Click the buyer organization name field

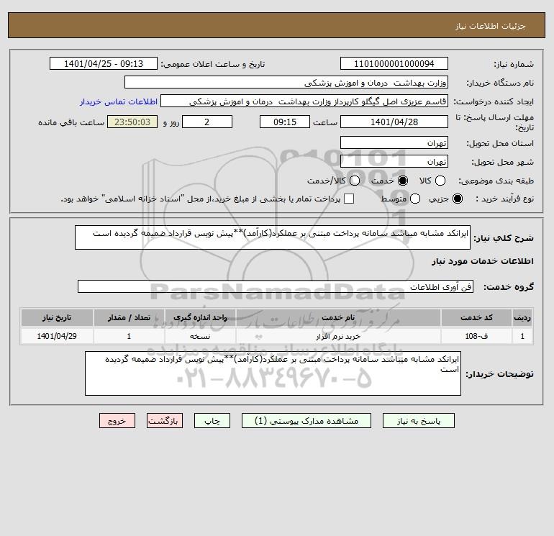pos(286,82)
